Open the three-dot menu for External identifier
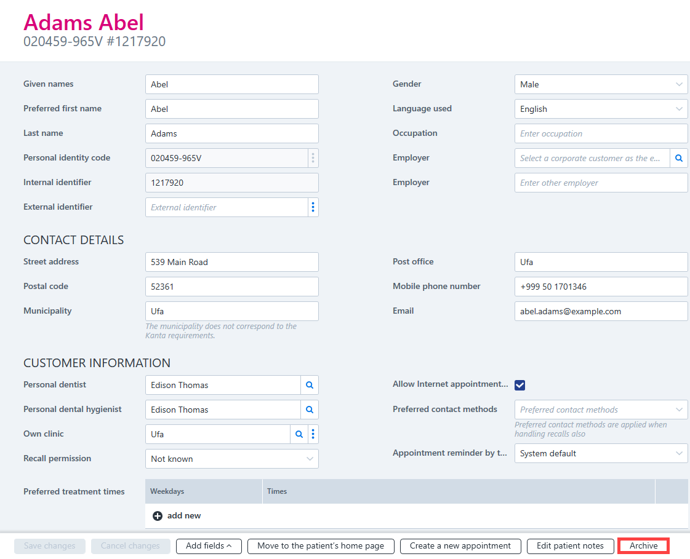The height and width of the screenshot is (559, 690). tap(313, 207)
